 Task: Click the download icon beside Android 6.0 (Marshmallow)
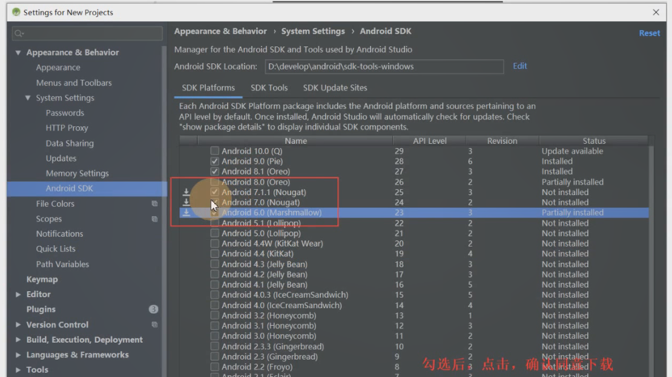[x=186, y=213]
